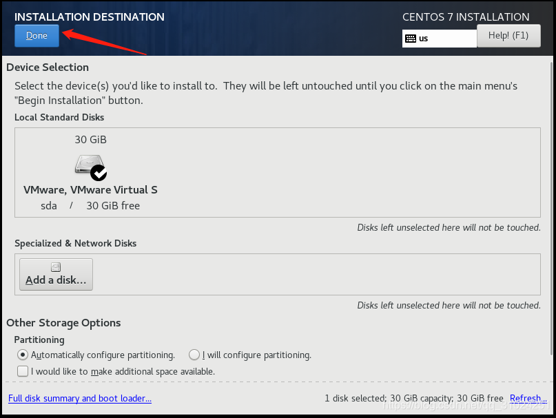Click the blue Done button

37,36
